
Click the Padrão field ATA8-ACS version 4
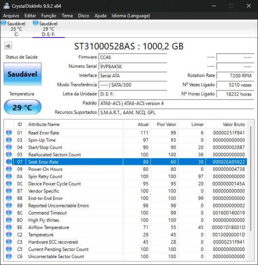pos(176,103)
